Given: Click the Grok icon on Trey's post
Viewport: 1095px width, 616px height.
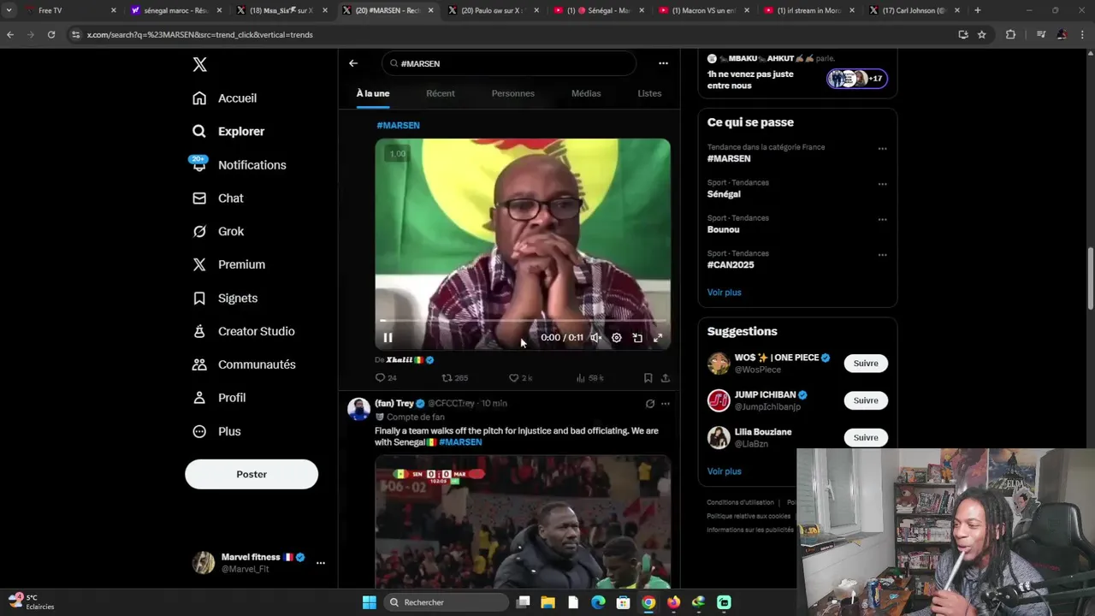Looking at the screenshot, I should (650, 404).
